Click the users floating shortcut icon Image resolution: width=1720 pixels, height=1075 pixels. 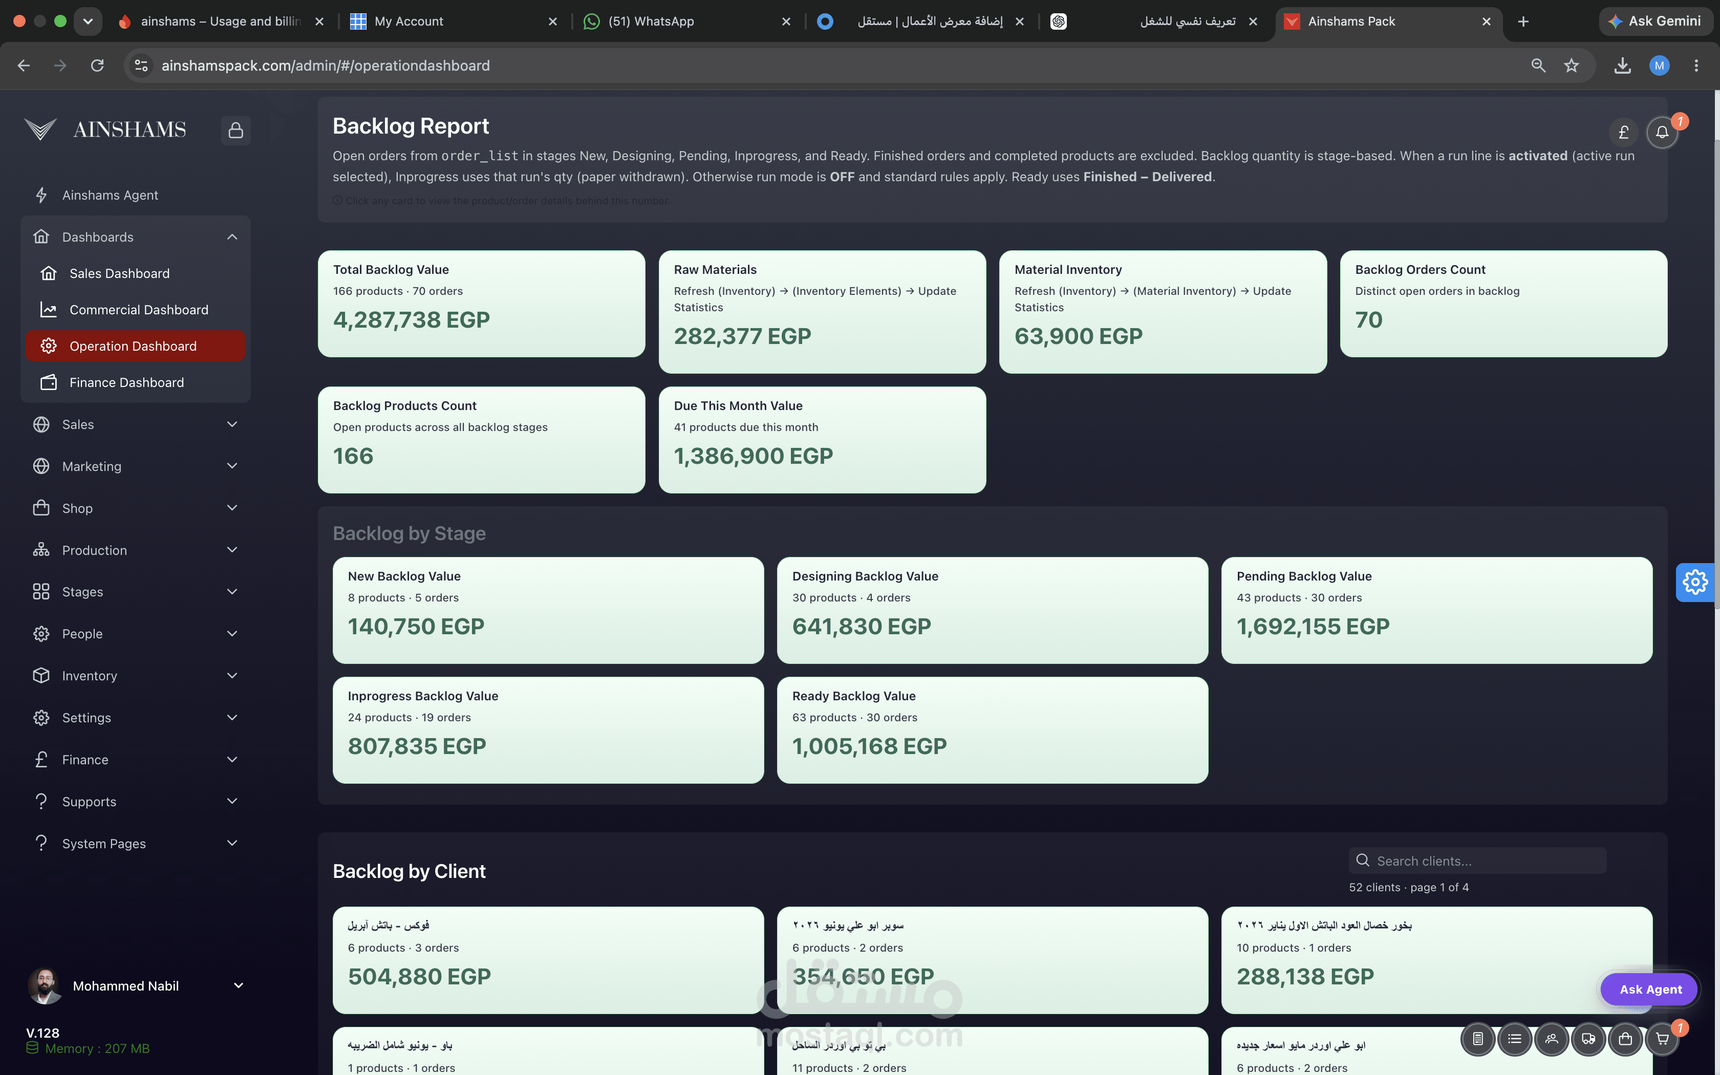1552,1039
